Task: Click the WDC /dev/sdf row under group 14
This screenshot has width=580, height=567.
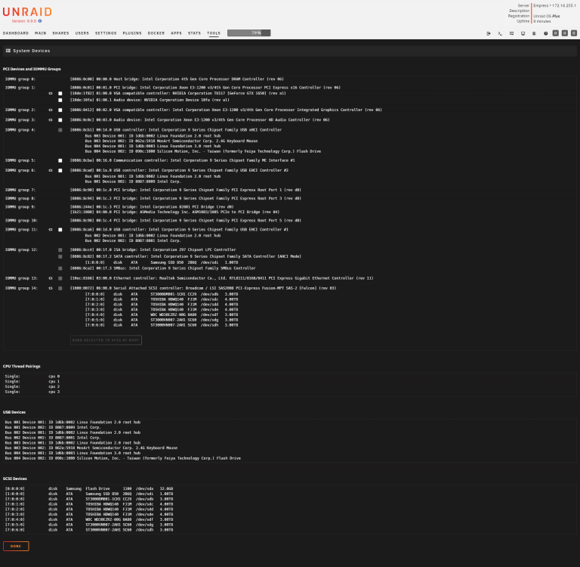Action: pyautogui.click(x=162, y=314)
